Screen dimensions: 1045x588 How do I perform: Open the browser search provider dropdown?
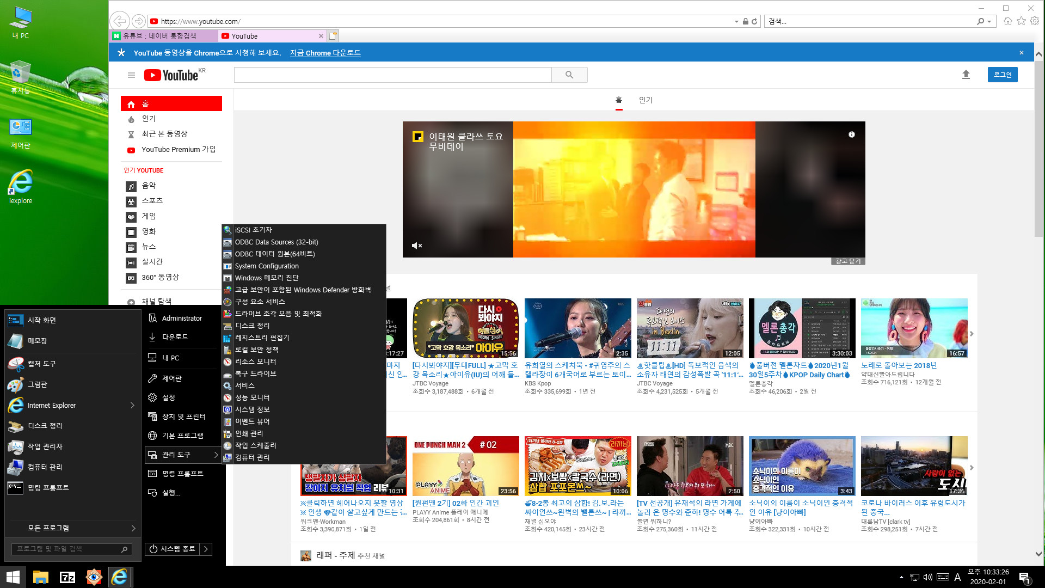coord(989,21)
